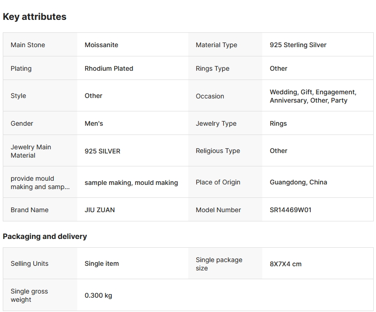This screenshot has height=312, width=376.
Task: Click the Single package size label
Action: [x=219, y=264]
